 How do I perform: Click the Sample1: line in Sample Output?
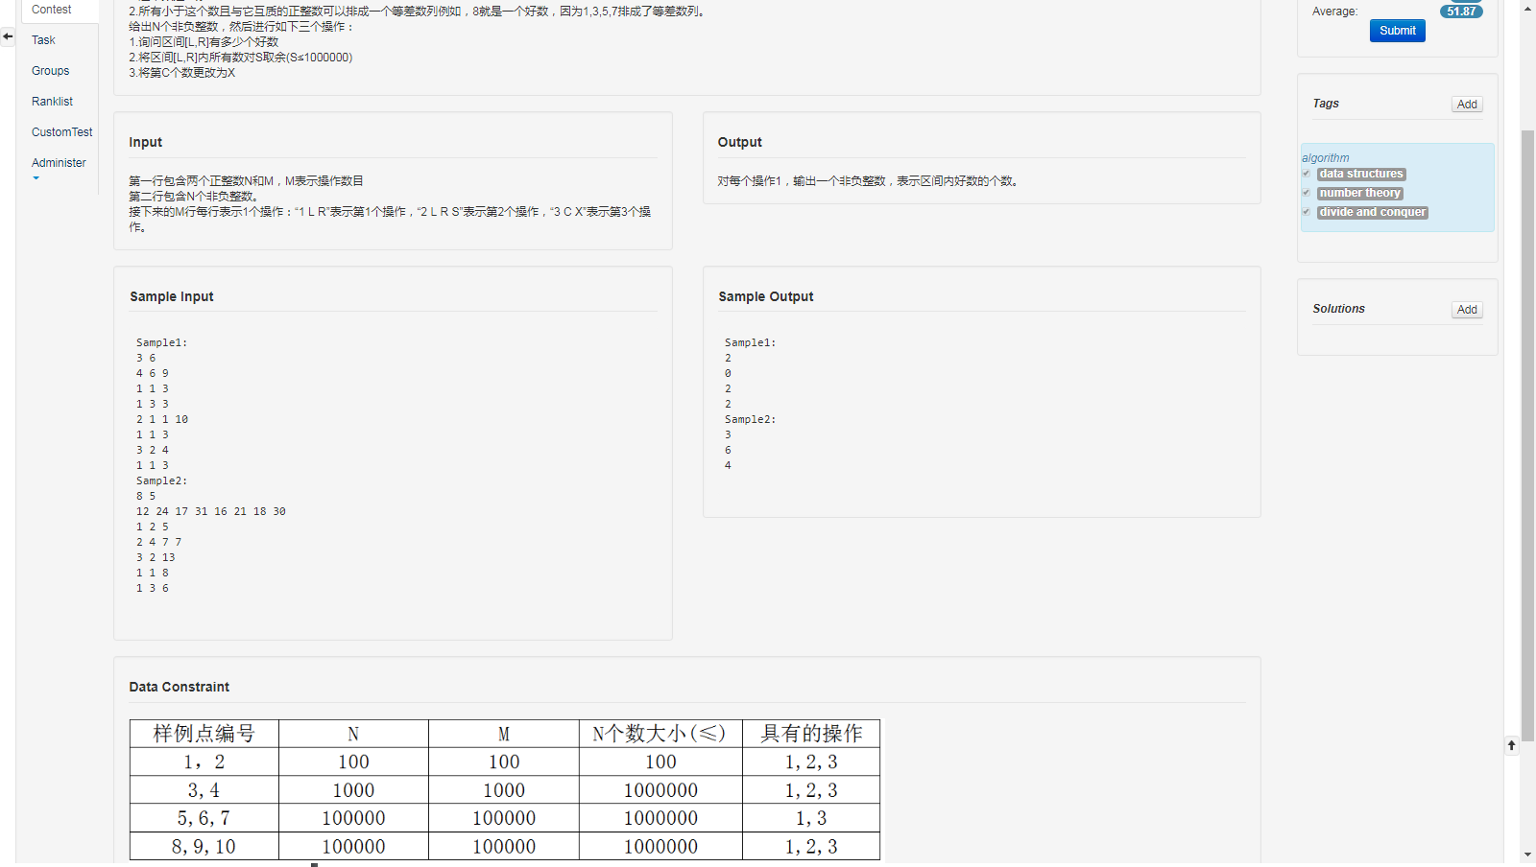pos(750,342)
